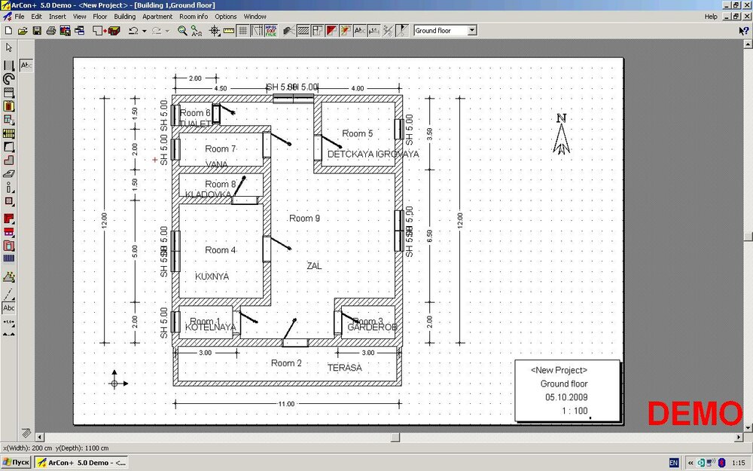Select the chimney tool icon
753x471 pixels.
pyautogui.click(x=8, y=201)
